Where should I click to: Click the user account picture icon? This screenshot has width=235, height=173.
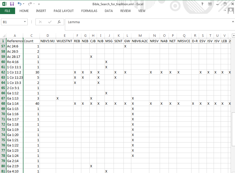point(231,11)
